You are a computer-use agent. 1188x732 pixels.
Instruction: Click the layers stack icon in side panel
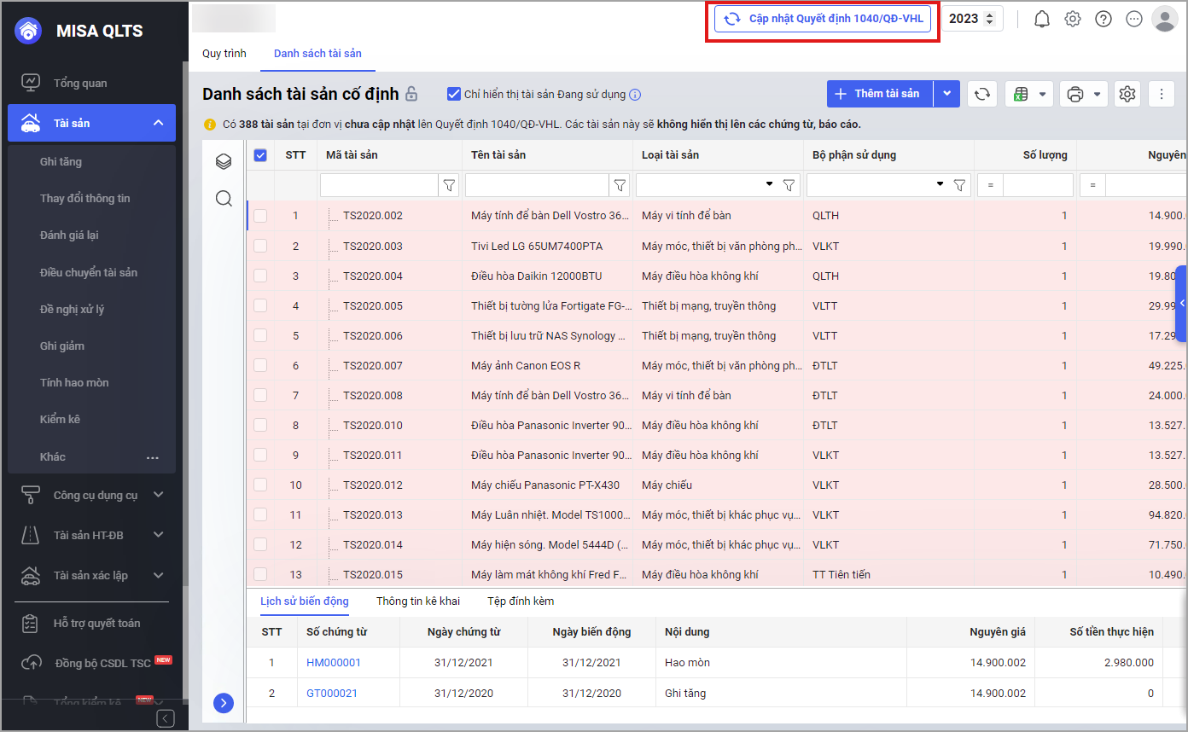pos(224,161)
